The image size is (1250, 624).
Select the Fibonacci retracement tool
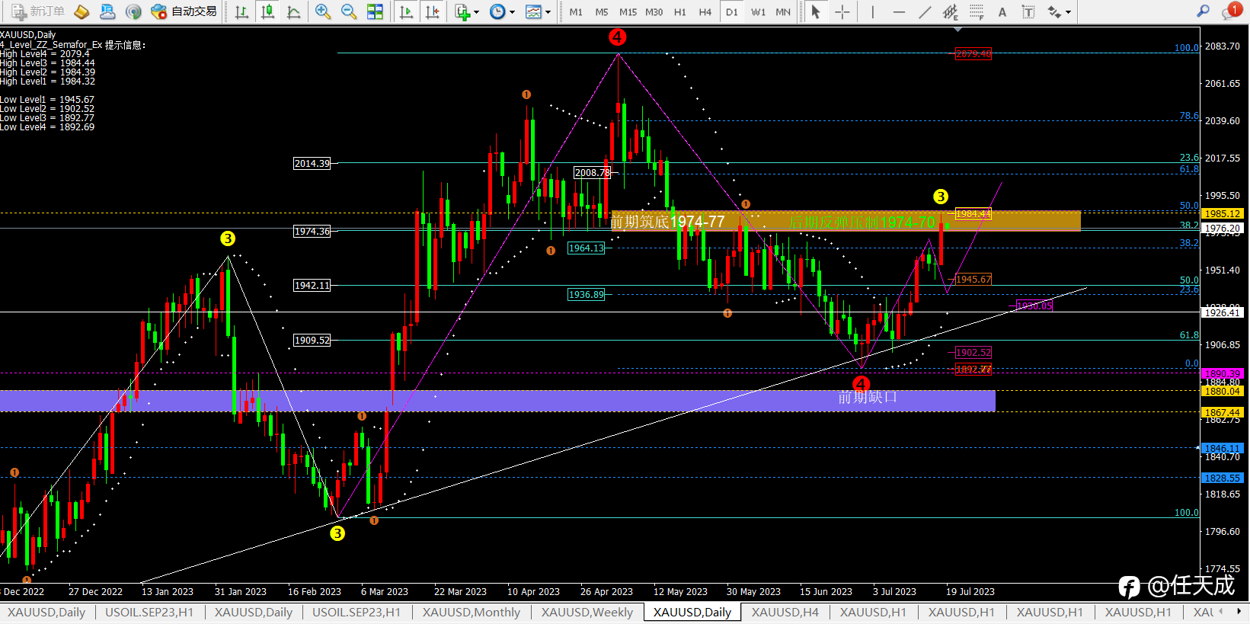pos(977,11)
